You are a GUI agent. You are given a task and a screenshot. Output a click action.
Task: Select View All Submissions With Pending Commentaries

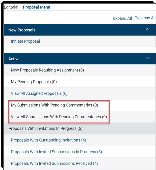(x=59, y=117)
